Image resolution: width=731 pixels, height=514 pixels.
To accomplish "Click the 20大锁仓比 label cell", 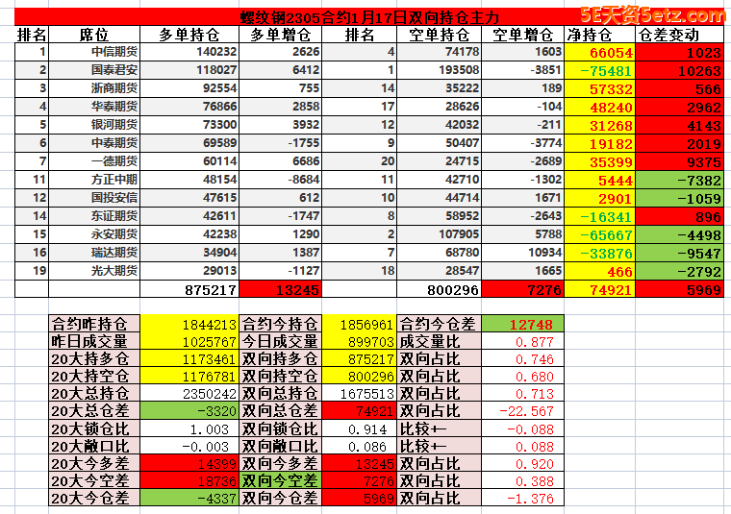I will point(95,428).
